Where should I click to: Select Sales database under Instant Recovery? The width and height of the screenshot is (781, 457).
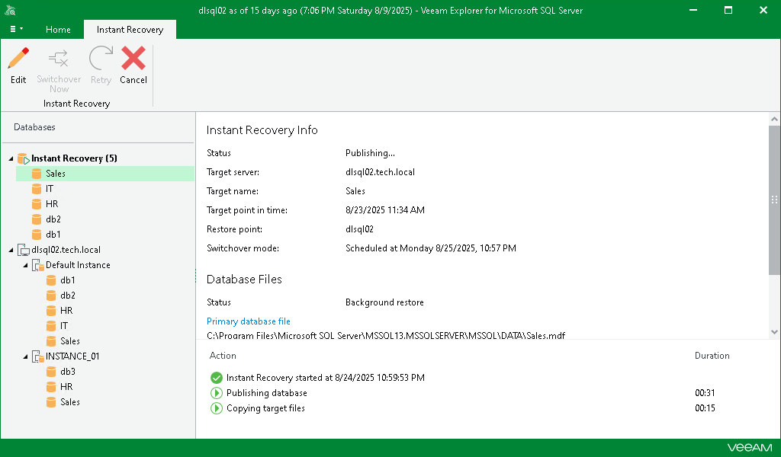pyautogui.click(x=55, y=174)
